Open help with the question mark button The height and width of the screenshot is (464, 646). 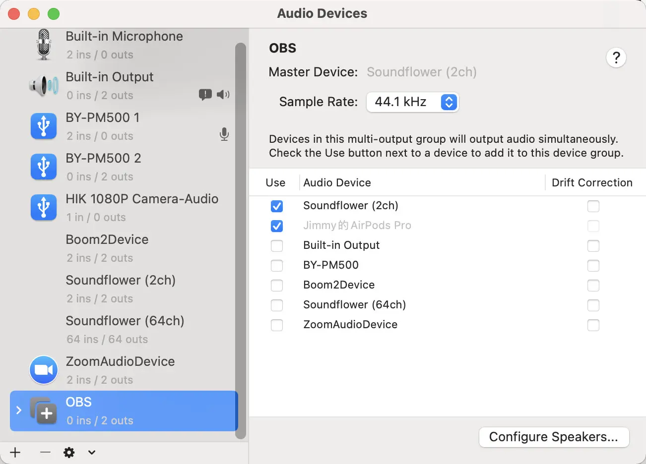(x=616, y=58)
